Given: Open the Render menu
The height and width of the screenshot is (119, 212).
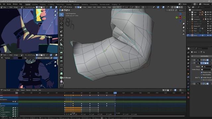Looking at the screenshot, I should point(9,4).
